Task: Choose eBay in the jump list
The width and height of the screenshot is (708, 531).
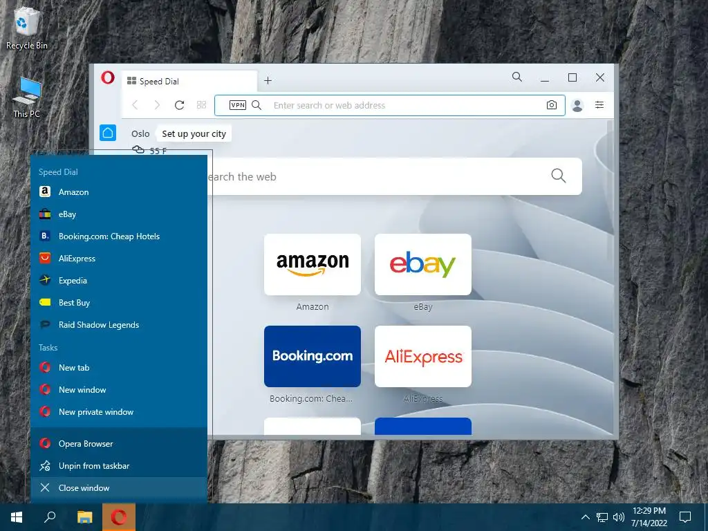Action: [119, 214]
